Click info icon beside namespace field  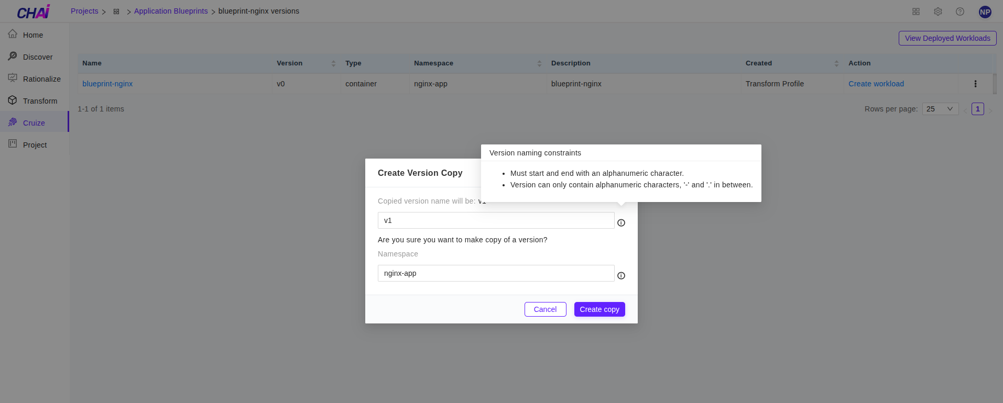pyautogui.click(x=621, y=276)
